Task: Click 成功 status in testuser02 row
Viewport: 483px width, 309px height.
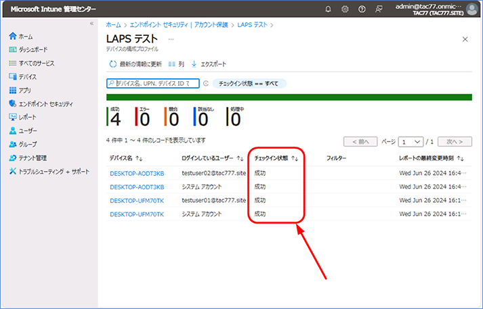Action: (260, 173)
